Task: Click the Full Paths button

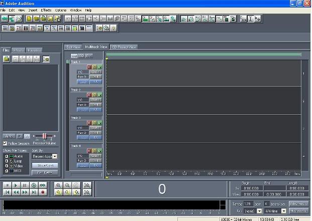Action: (x=45, y=172)
